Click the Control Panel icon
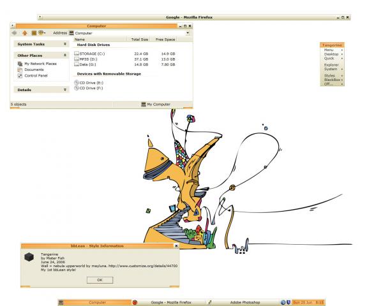383x306 pixels. tap(20, 76)
